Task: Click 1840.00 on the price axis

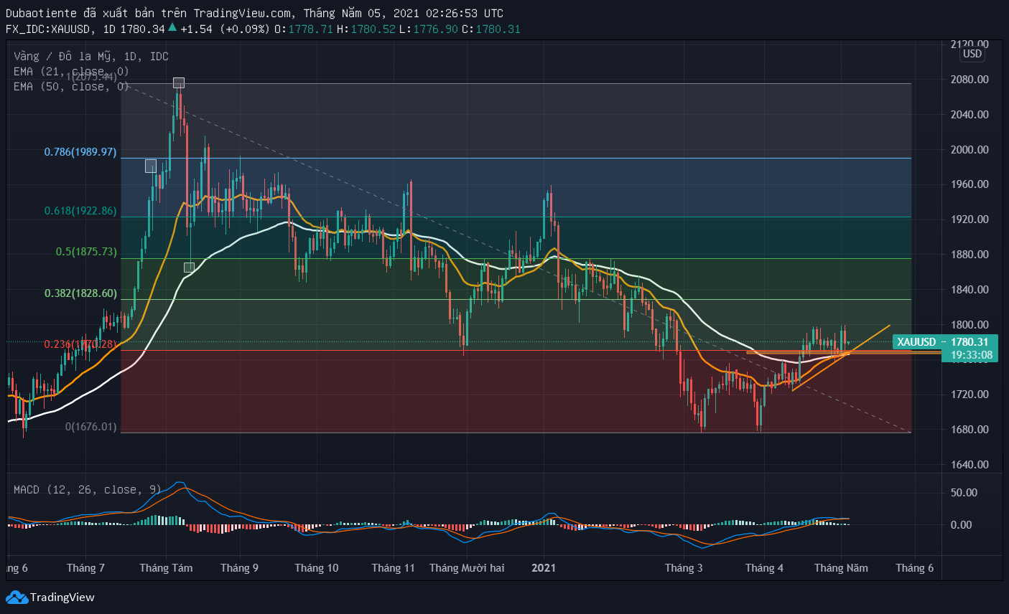Action: pos(970,289)
